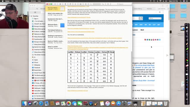This screenshot has width=190, height=107.
Task: Click the Berean Study Bible Download link
Action: click(x=144, y=81)
